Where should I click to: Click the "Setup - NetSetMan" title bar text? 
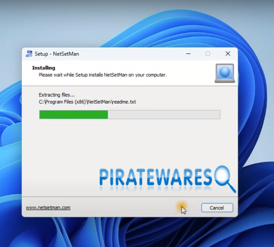(57, 54)
